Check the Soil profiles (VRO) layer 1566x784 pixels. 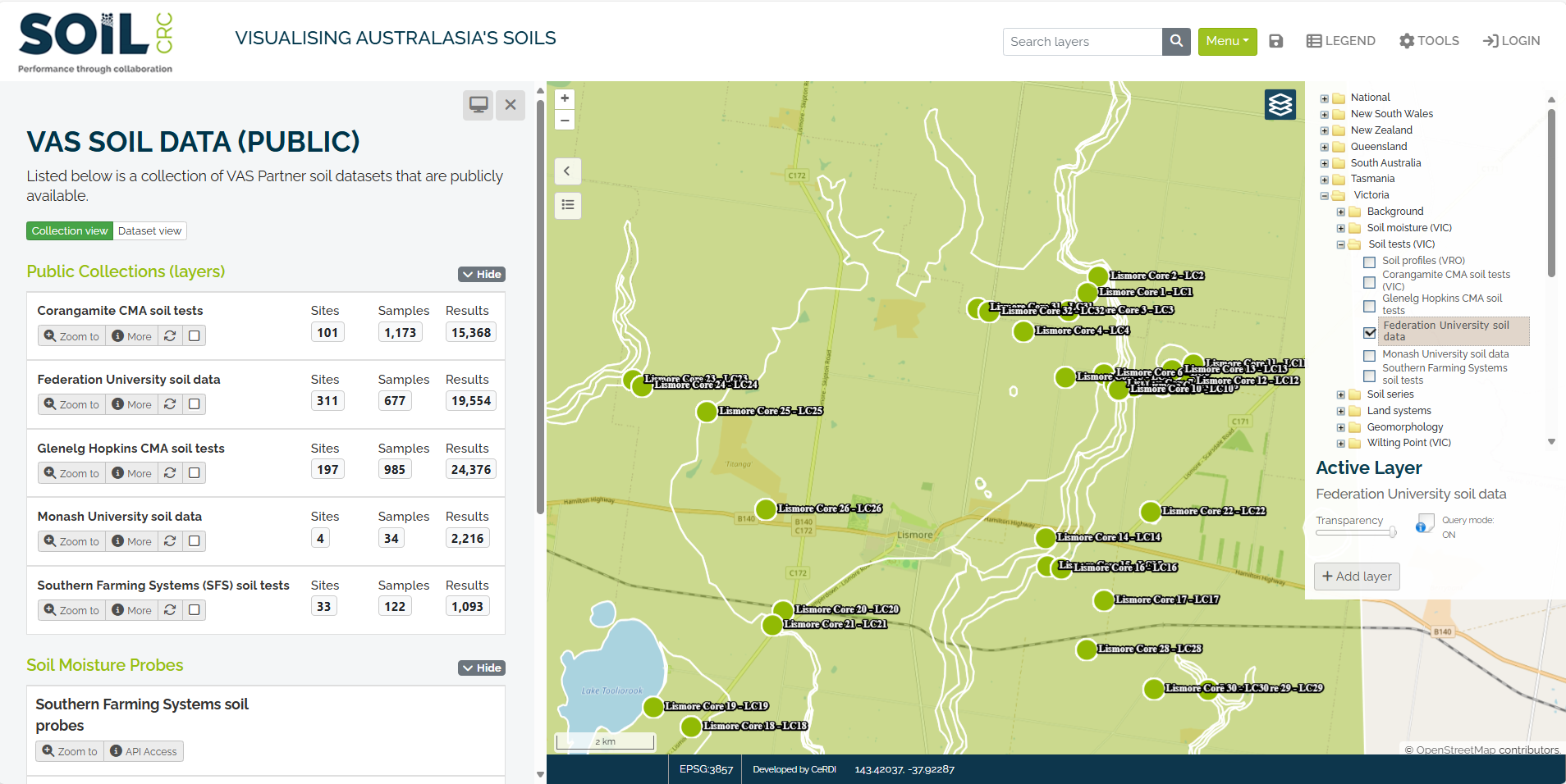pos(1369,262)
